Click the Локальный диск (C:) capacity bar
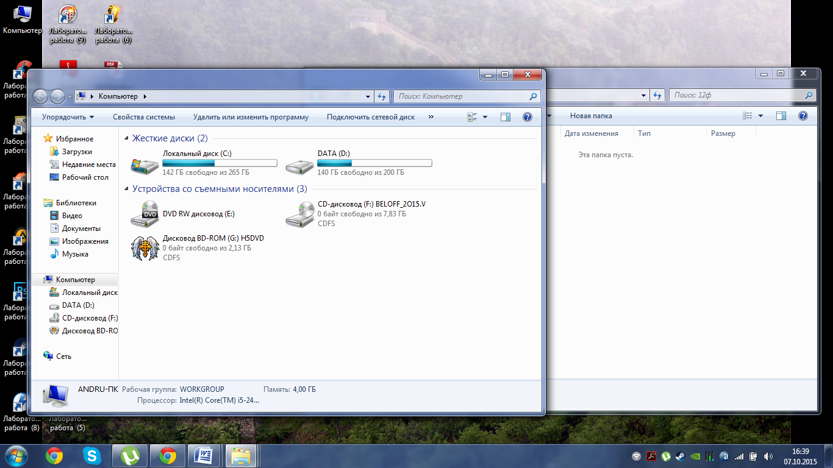This screenshot has width=833, height=468. (220, 163)
